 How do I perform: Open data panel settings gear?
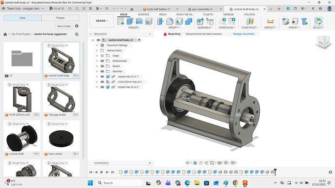click(x=77, y=26)
